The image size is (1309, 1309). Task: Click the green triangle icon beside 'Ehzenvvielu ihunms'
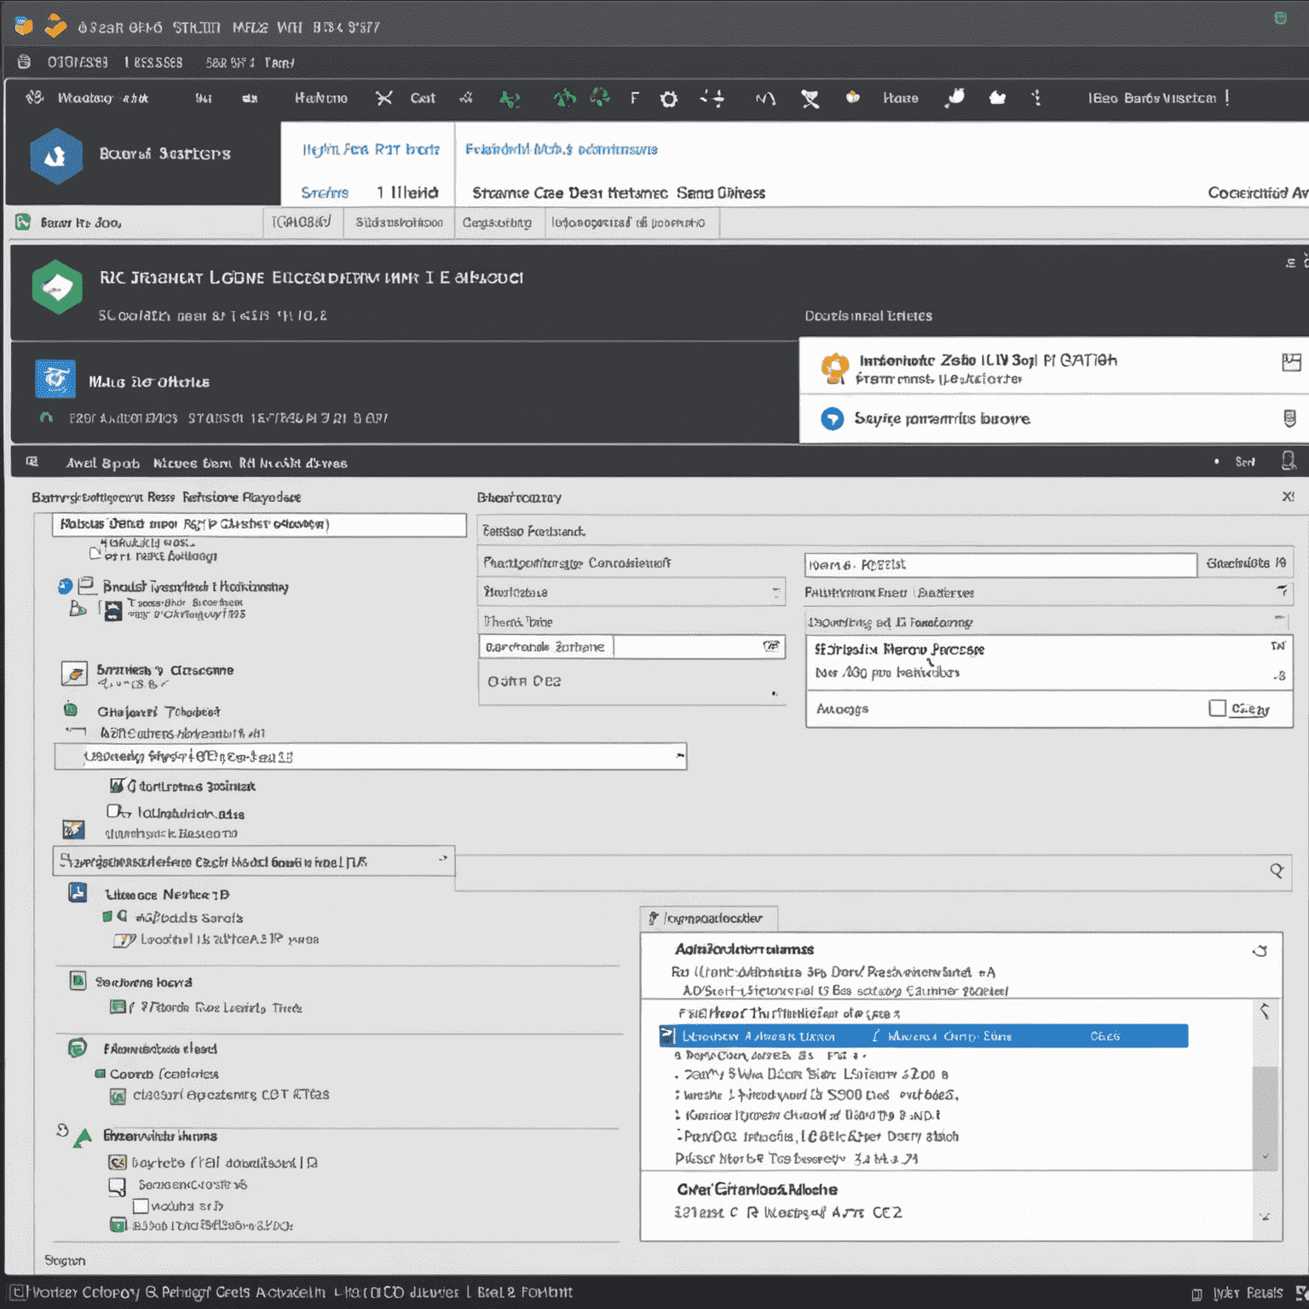(83, 1138)
